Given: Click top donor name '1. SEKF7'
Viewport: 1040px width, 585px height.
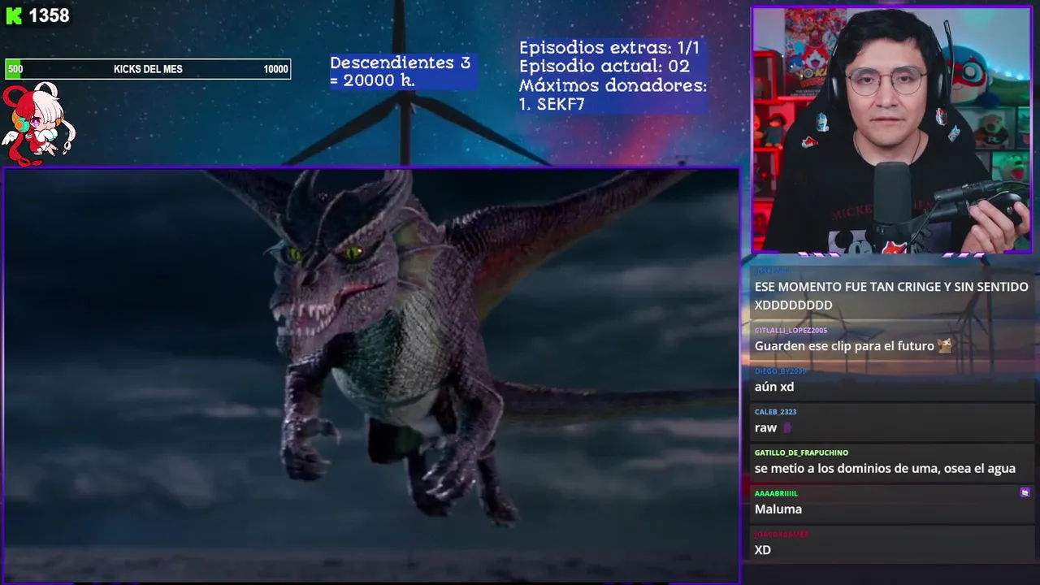Looking at the screenshot, I should [552, 104].
